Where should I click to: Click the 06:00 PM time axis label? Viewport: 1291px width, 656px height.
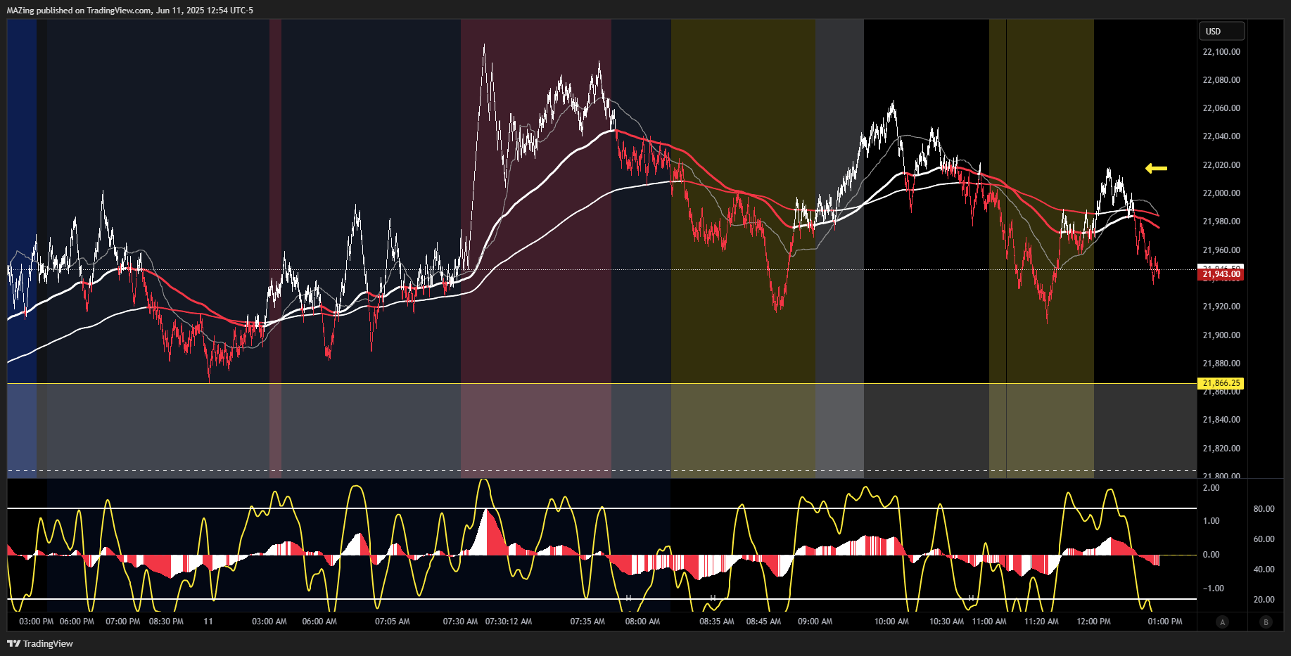(77, 622)
